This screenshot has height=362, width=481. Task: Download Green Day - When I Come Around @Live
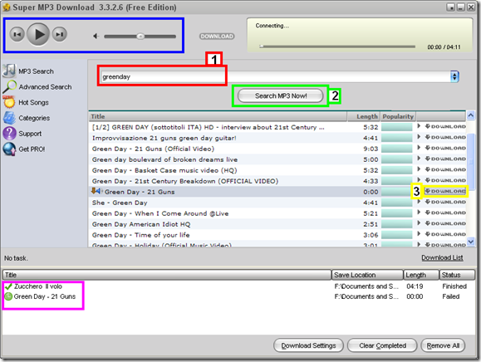pyautogui.click(x=445, y=213)
